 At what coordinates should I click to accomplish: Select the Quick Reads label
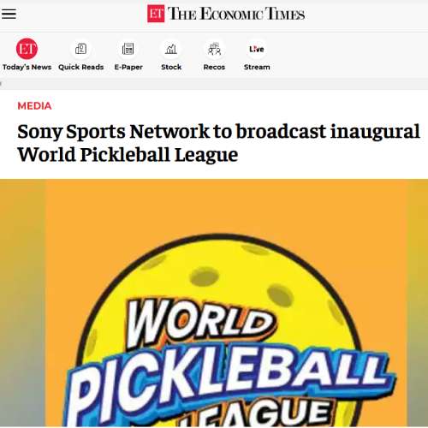pos(80,67)
